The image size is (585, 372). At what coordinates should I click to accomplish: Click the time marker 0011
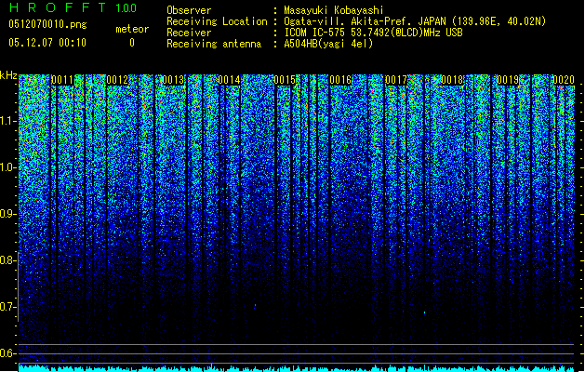click(62, 80)
